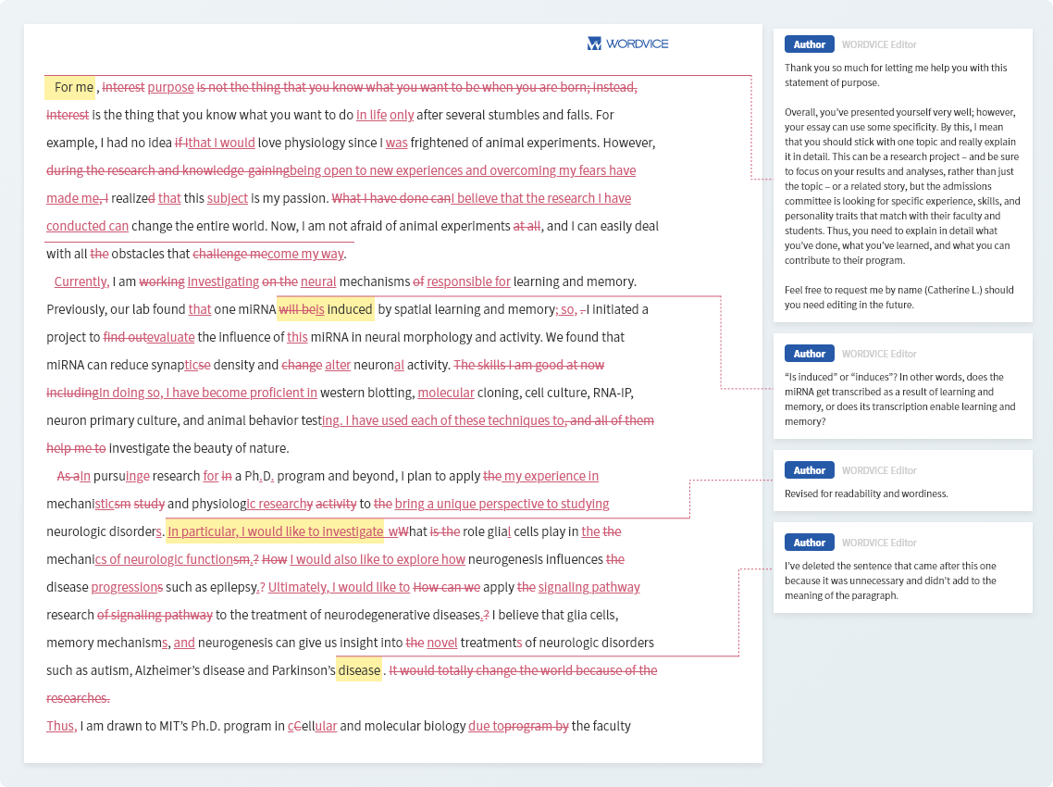Click the underlined insertion 'Thus,' in the last paragraph

pos(59,725)
